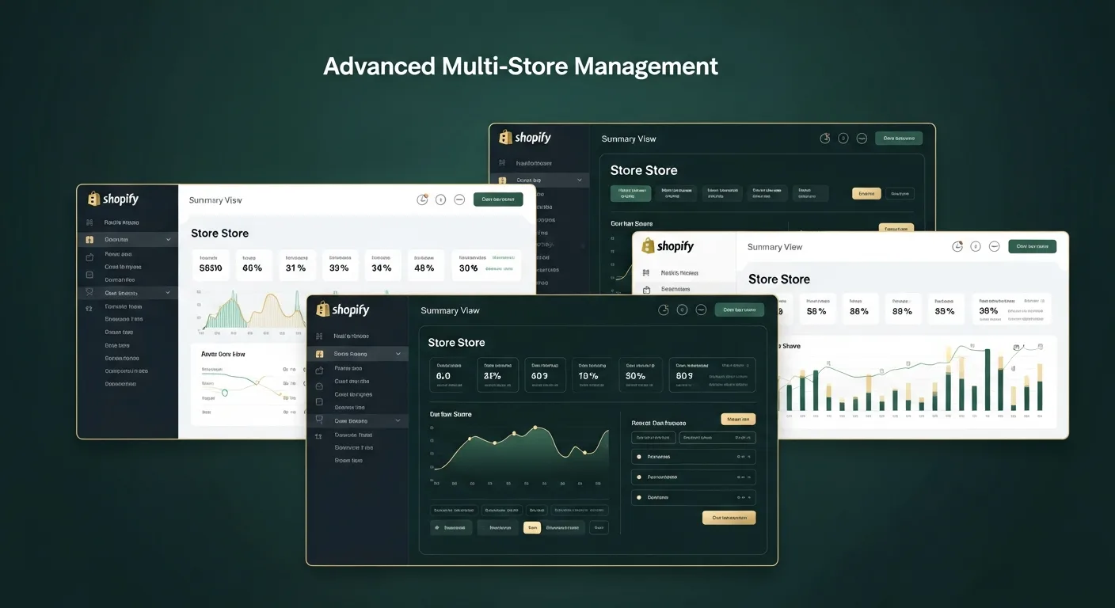Select the gold bag icon next to the highlighted sidebar row

[319, 353]
